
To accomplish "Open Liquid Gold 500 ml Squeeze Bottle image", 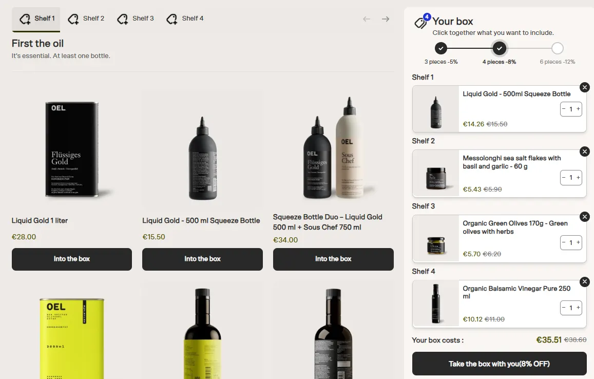I will coord(202,149).
